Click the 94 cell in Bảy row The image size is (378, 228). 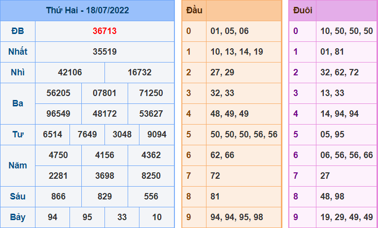pyautogui.click(x=53, y=217)
